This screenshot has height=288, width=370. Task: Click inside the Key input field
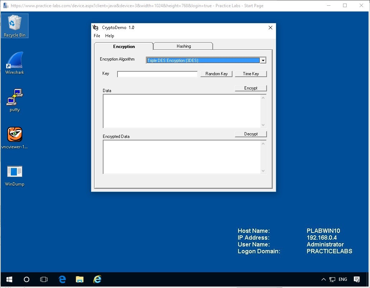click(157, 74)
